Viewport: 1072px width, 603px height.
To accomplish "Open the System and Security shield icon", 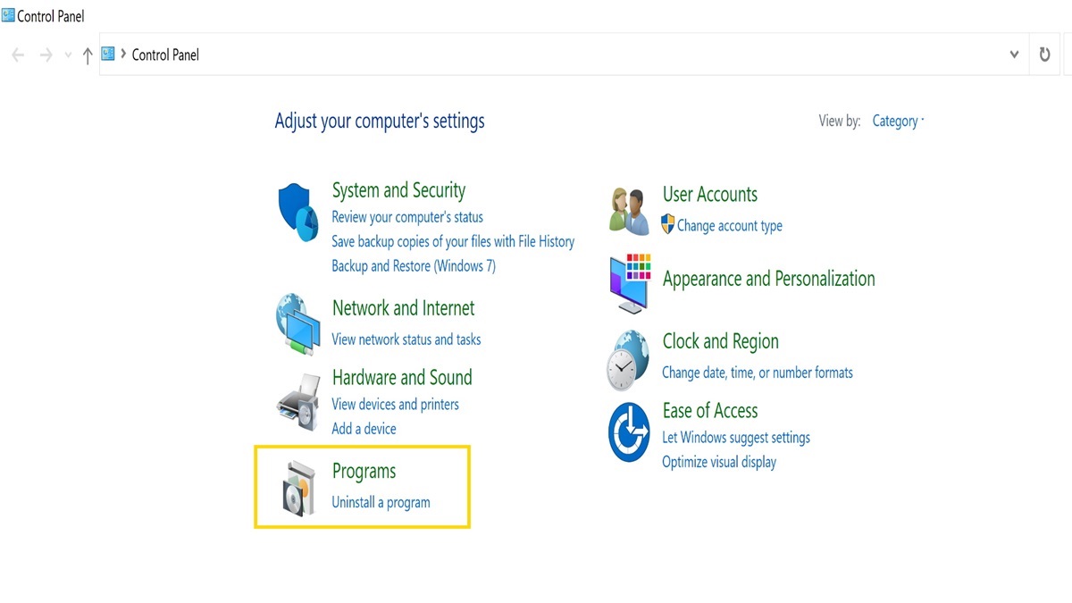I will (297, 213).
